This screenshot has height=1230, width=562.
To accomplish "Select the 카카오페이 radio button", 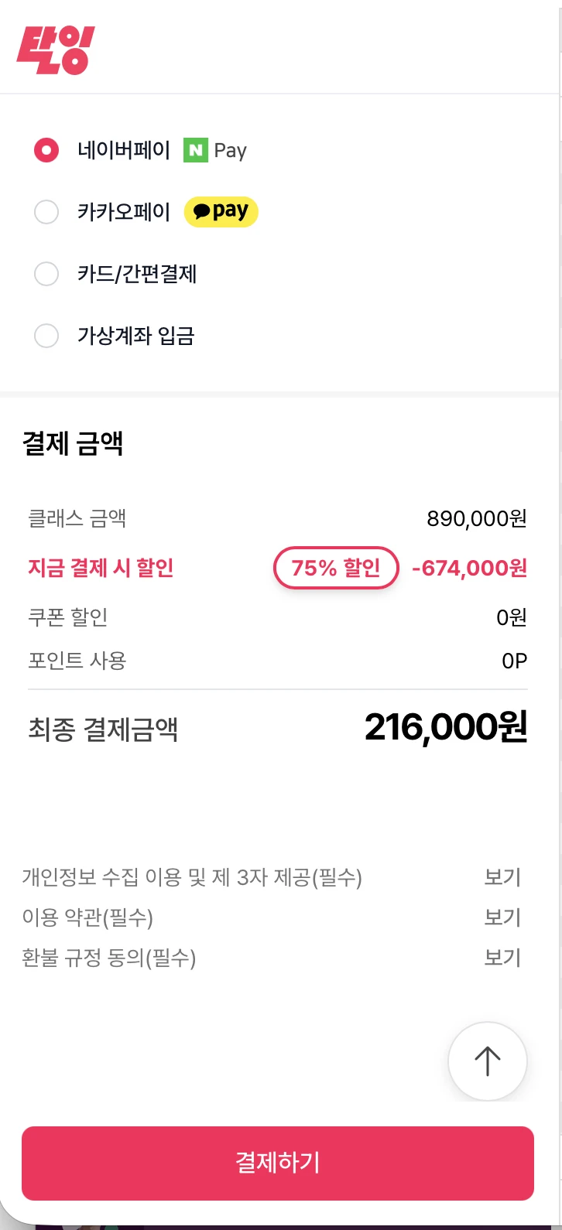I will [x=46, y=212].
